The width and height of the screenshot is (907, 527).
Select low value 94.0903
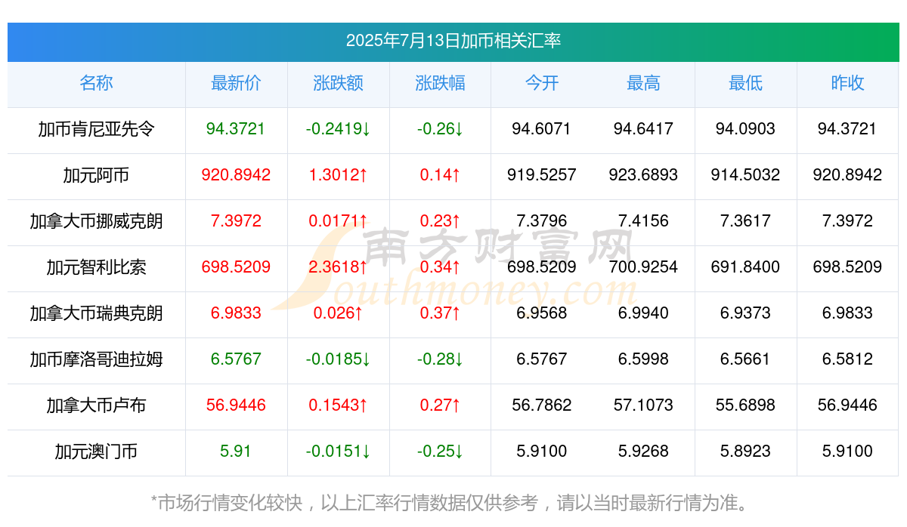(x=745, y=129)
